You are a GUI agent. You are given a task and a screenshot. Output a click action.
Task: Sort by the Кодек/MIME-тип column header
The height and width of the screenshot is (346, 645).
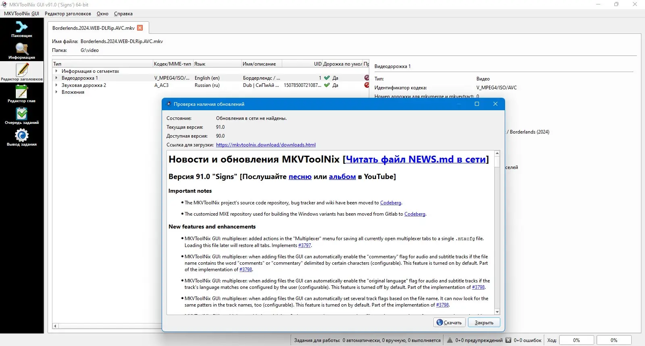click(x=173, y=64)
